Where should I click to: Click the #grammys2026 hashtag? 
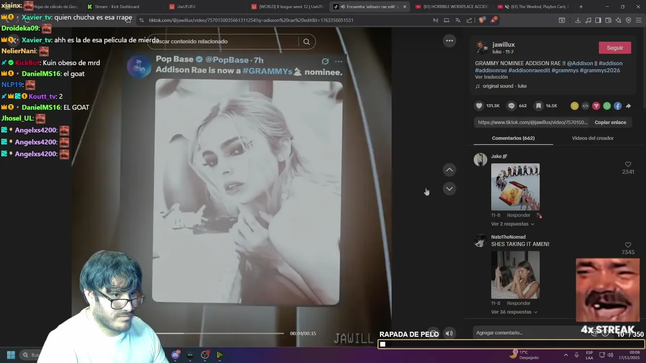[x=600, y=71]
